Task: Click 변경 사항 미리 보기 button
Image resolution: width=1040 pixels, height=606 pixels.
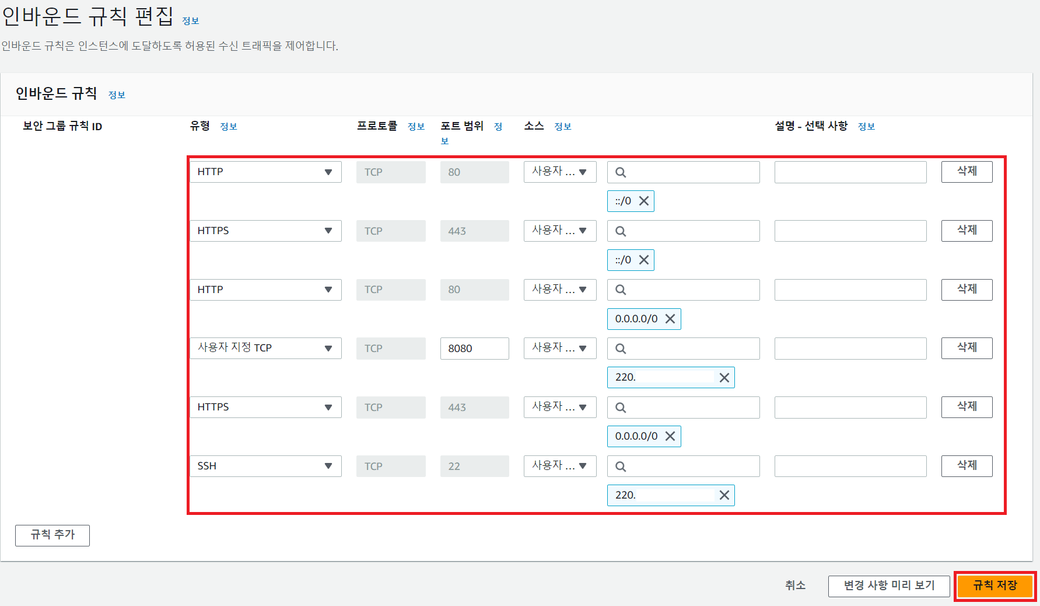Action: [x=889, y=586]
